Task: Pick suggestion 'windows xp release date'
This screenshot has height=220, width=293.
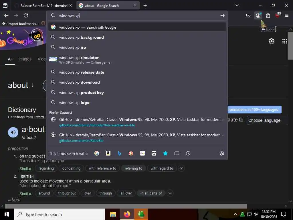Action: click(x=137, y=72)
